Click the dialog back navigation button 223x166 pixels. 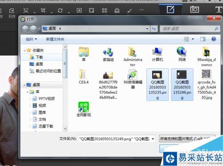click(25, 29)
